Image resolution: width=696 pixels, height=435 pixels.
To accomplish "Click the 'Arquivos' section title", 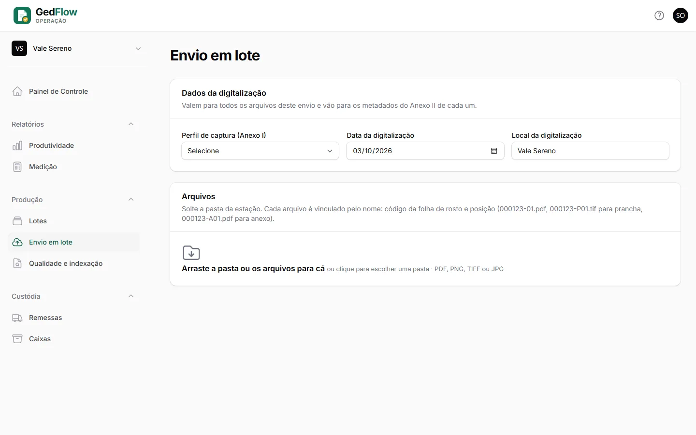I will pos(198,196).
